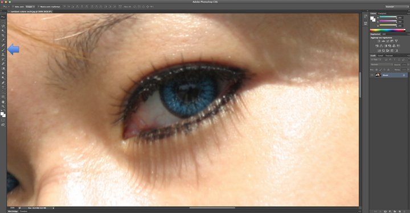This screenshot has height=213, width=410.
Task: Select the Crop tool in the toolbox
Action: pyautogui.click(x=3, y=35)
